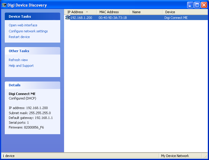This screenshot has width=209, height=160.
Task: Open web interface for the selected device
Action: pyautogui.click(x=23, y=25)
